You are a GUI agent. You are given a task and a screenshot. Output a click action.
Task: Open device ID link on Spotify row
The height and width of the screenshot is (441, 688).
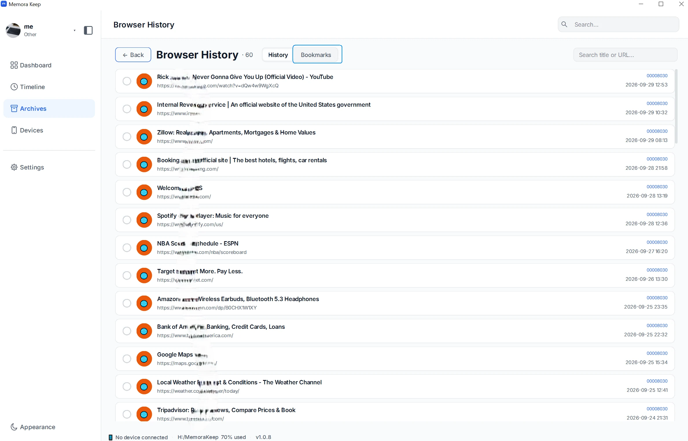657,215
